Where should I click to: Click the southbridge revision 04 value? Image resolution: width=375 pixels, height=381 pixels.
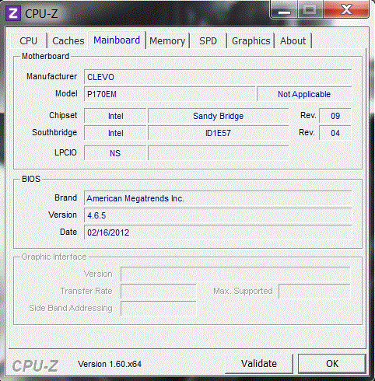[335, 133]
